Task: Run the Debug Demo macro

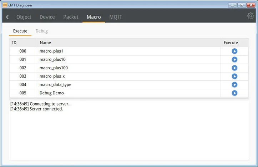Action: 234,93
